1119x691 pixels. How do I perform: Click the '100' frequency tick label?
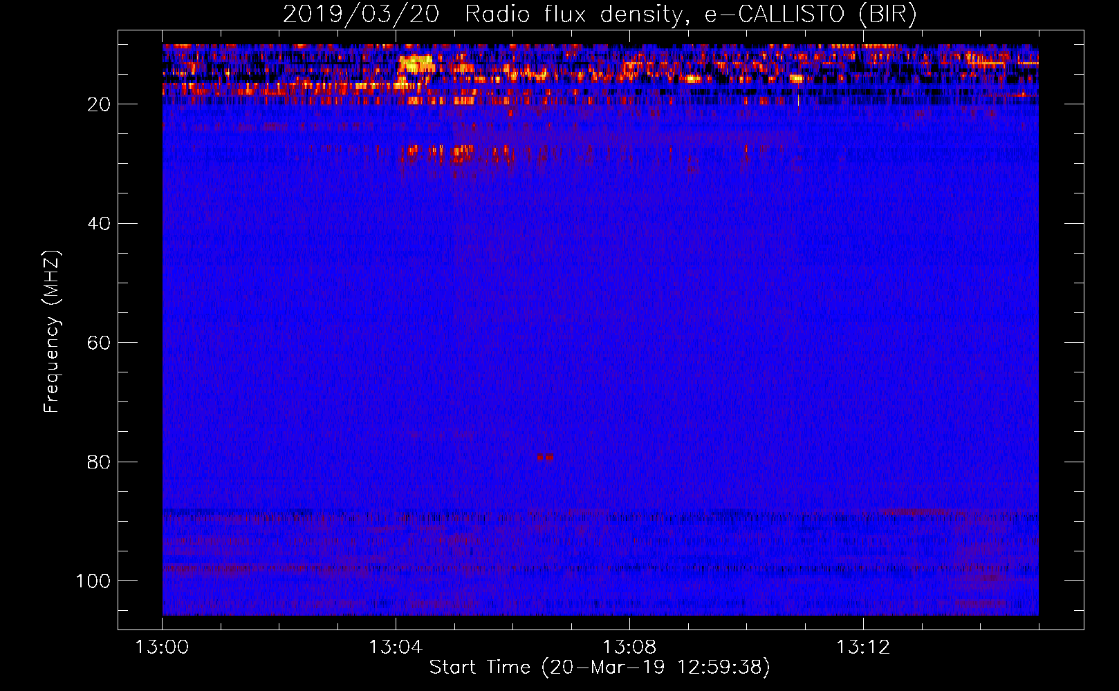tap(93, 581)
